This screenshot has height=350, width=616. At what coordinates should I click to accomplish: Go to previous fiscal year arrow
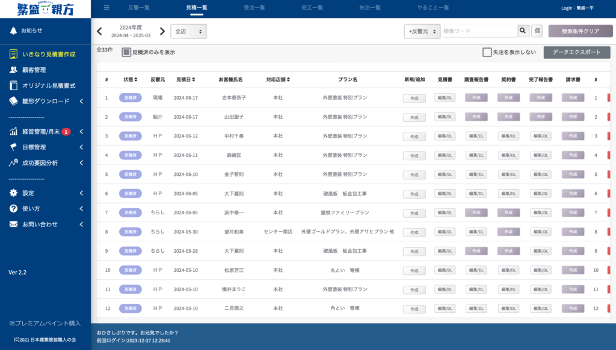99,31
